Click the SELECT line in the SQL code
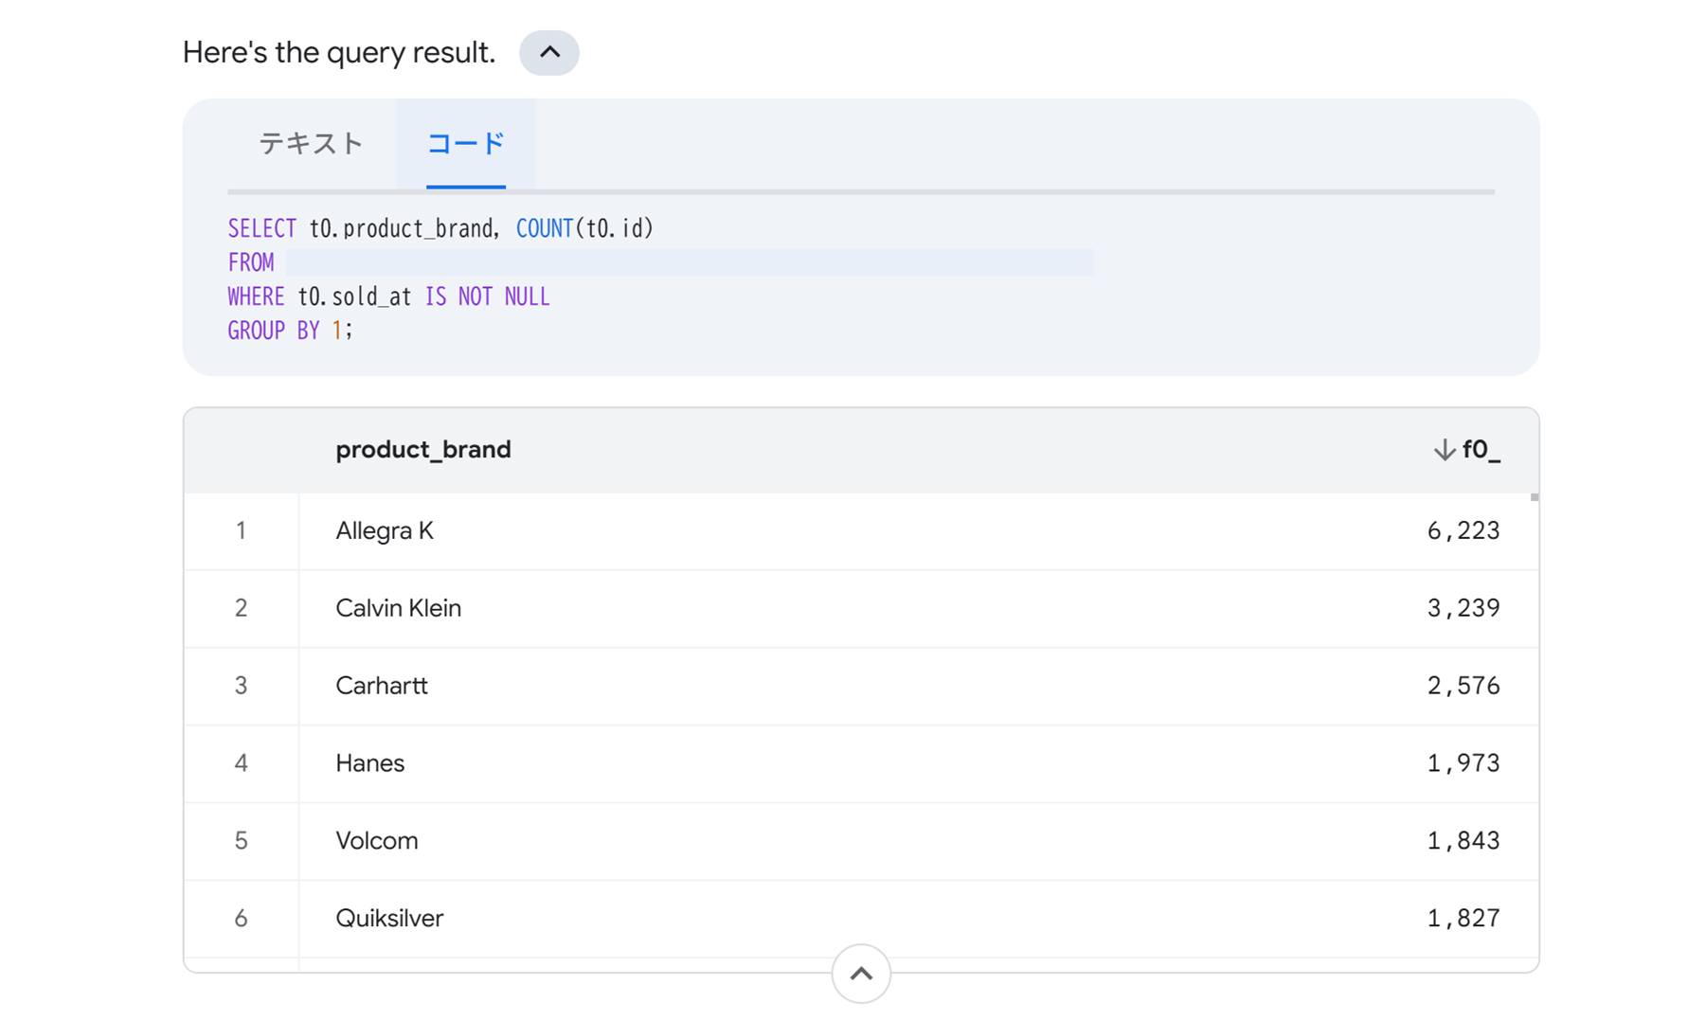Viewport: 1705px width, 1021px height. [440, 228]
